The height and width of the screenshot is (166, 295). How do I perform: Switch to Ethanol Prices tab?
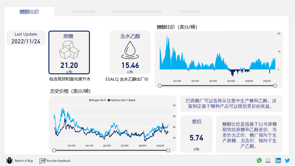83,12
